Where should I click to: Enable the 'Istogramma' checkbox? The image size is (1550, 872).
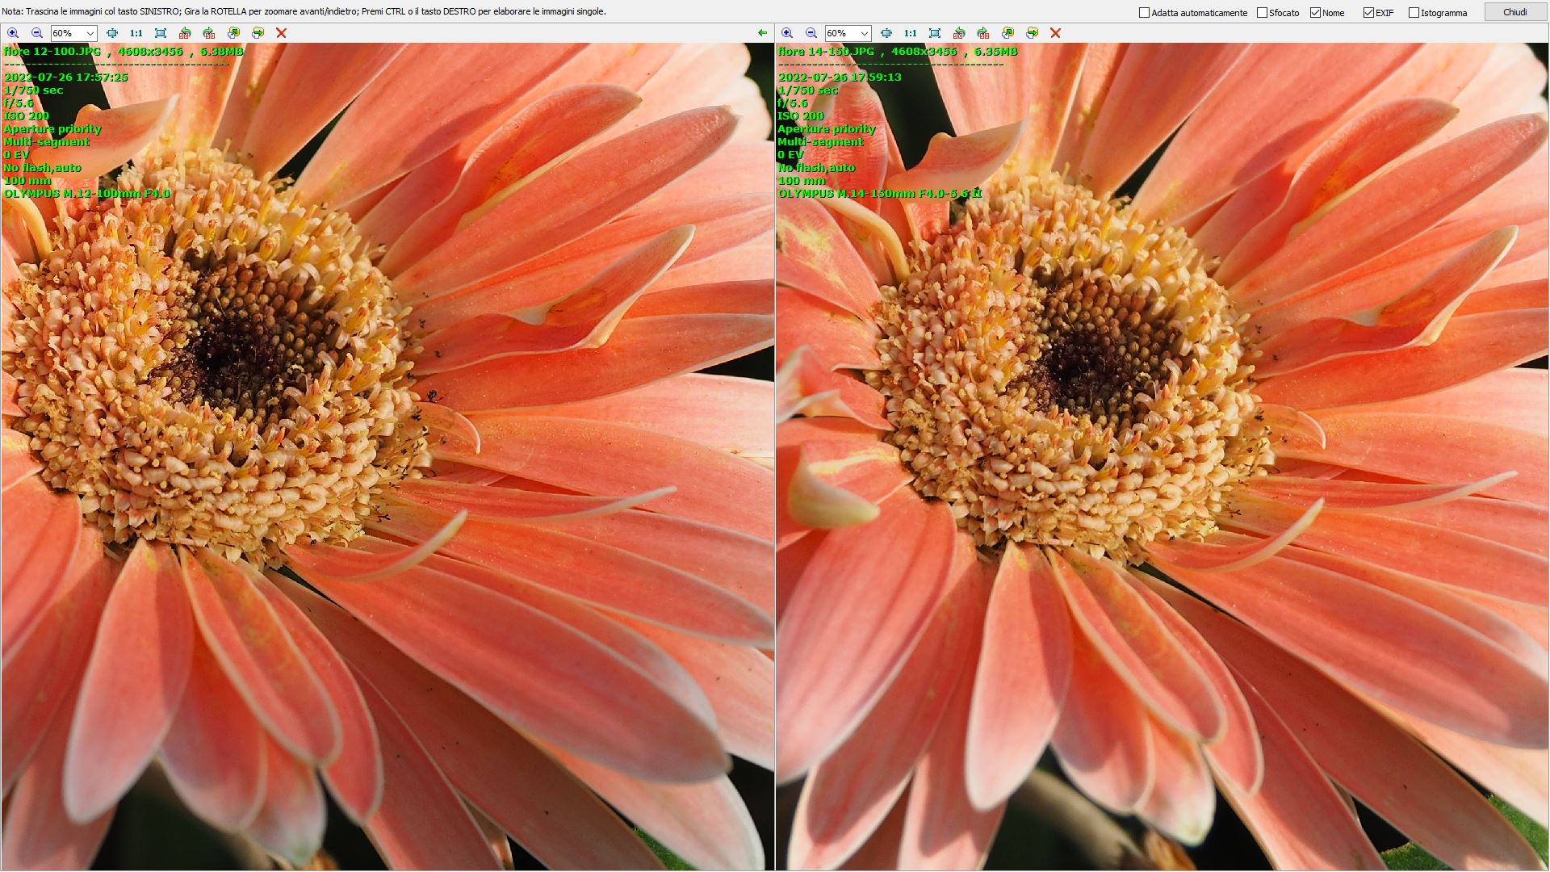1414,12
